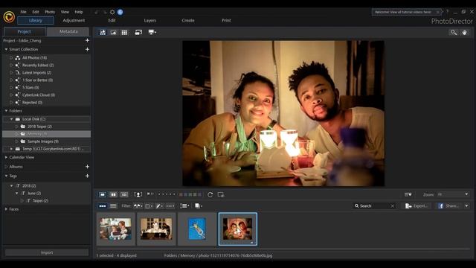476x268 pixels.
Task: Add a new tag
Action: click(88, 176)
